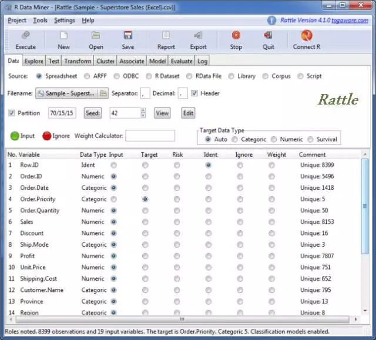Set Target Data Type to Categoric
Image resolution: width=376 pixels, height=340 pixels.
point(235,139)
